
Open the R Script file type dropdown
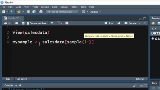click(x=141, y=79)
